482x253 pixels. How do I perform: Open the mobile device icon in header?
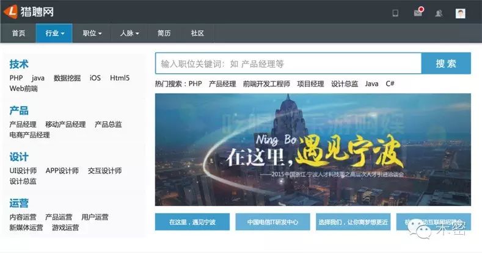click(395, 13)
